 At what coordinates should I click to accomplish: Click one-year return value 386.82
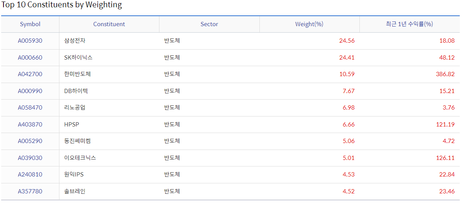(445, 74)
